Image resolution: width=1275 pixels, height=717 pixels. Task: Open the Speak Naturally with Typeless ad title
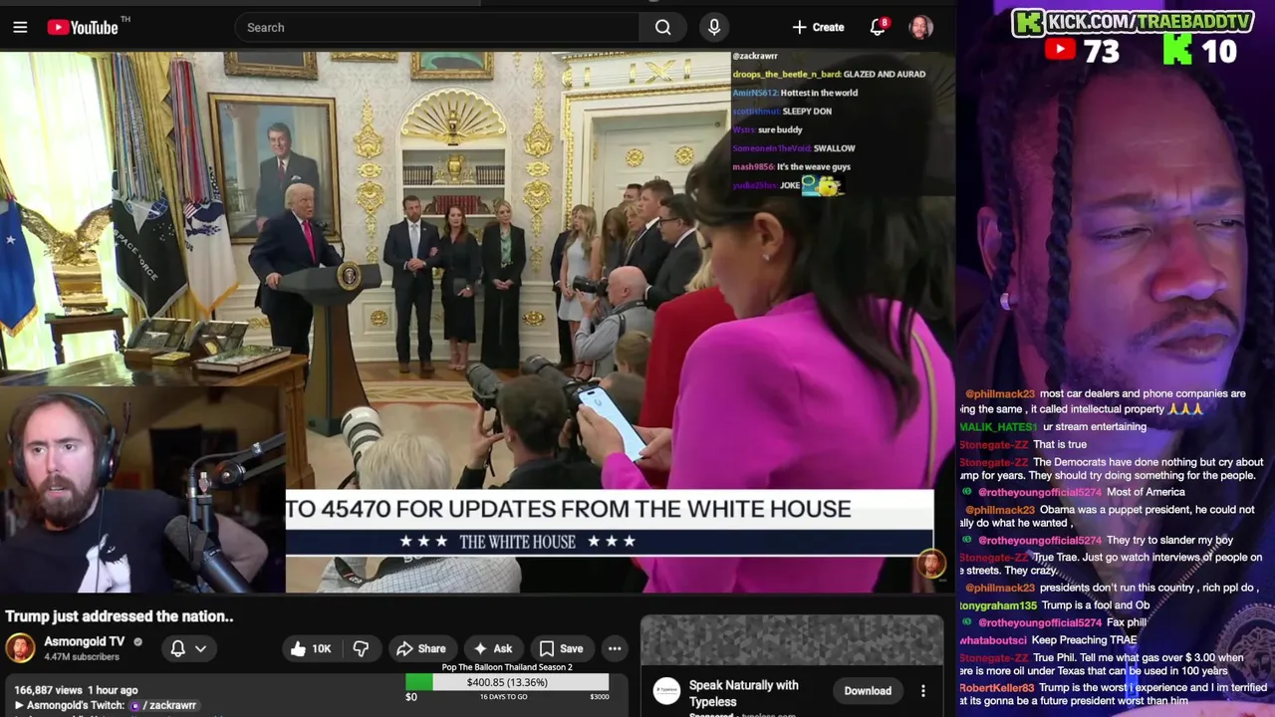coord(743,693)
